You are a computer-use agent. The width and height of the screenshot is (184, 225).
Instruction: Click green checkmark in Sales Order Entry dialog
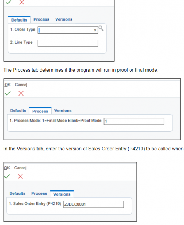(x=7, y=176)
